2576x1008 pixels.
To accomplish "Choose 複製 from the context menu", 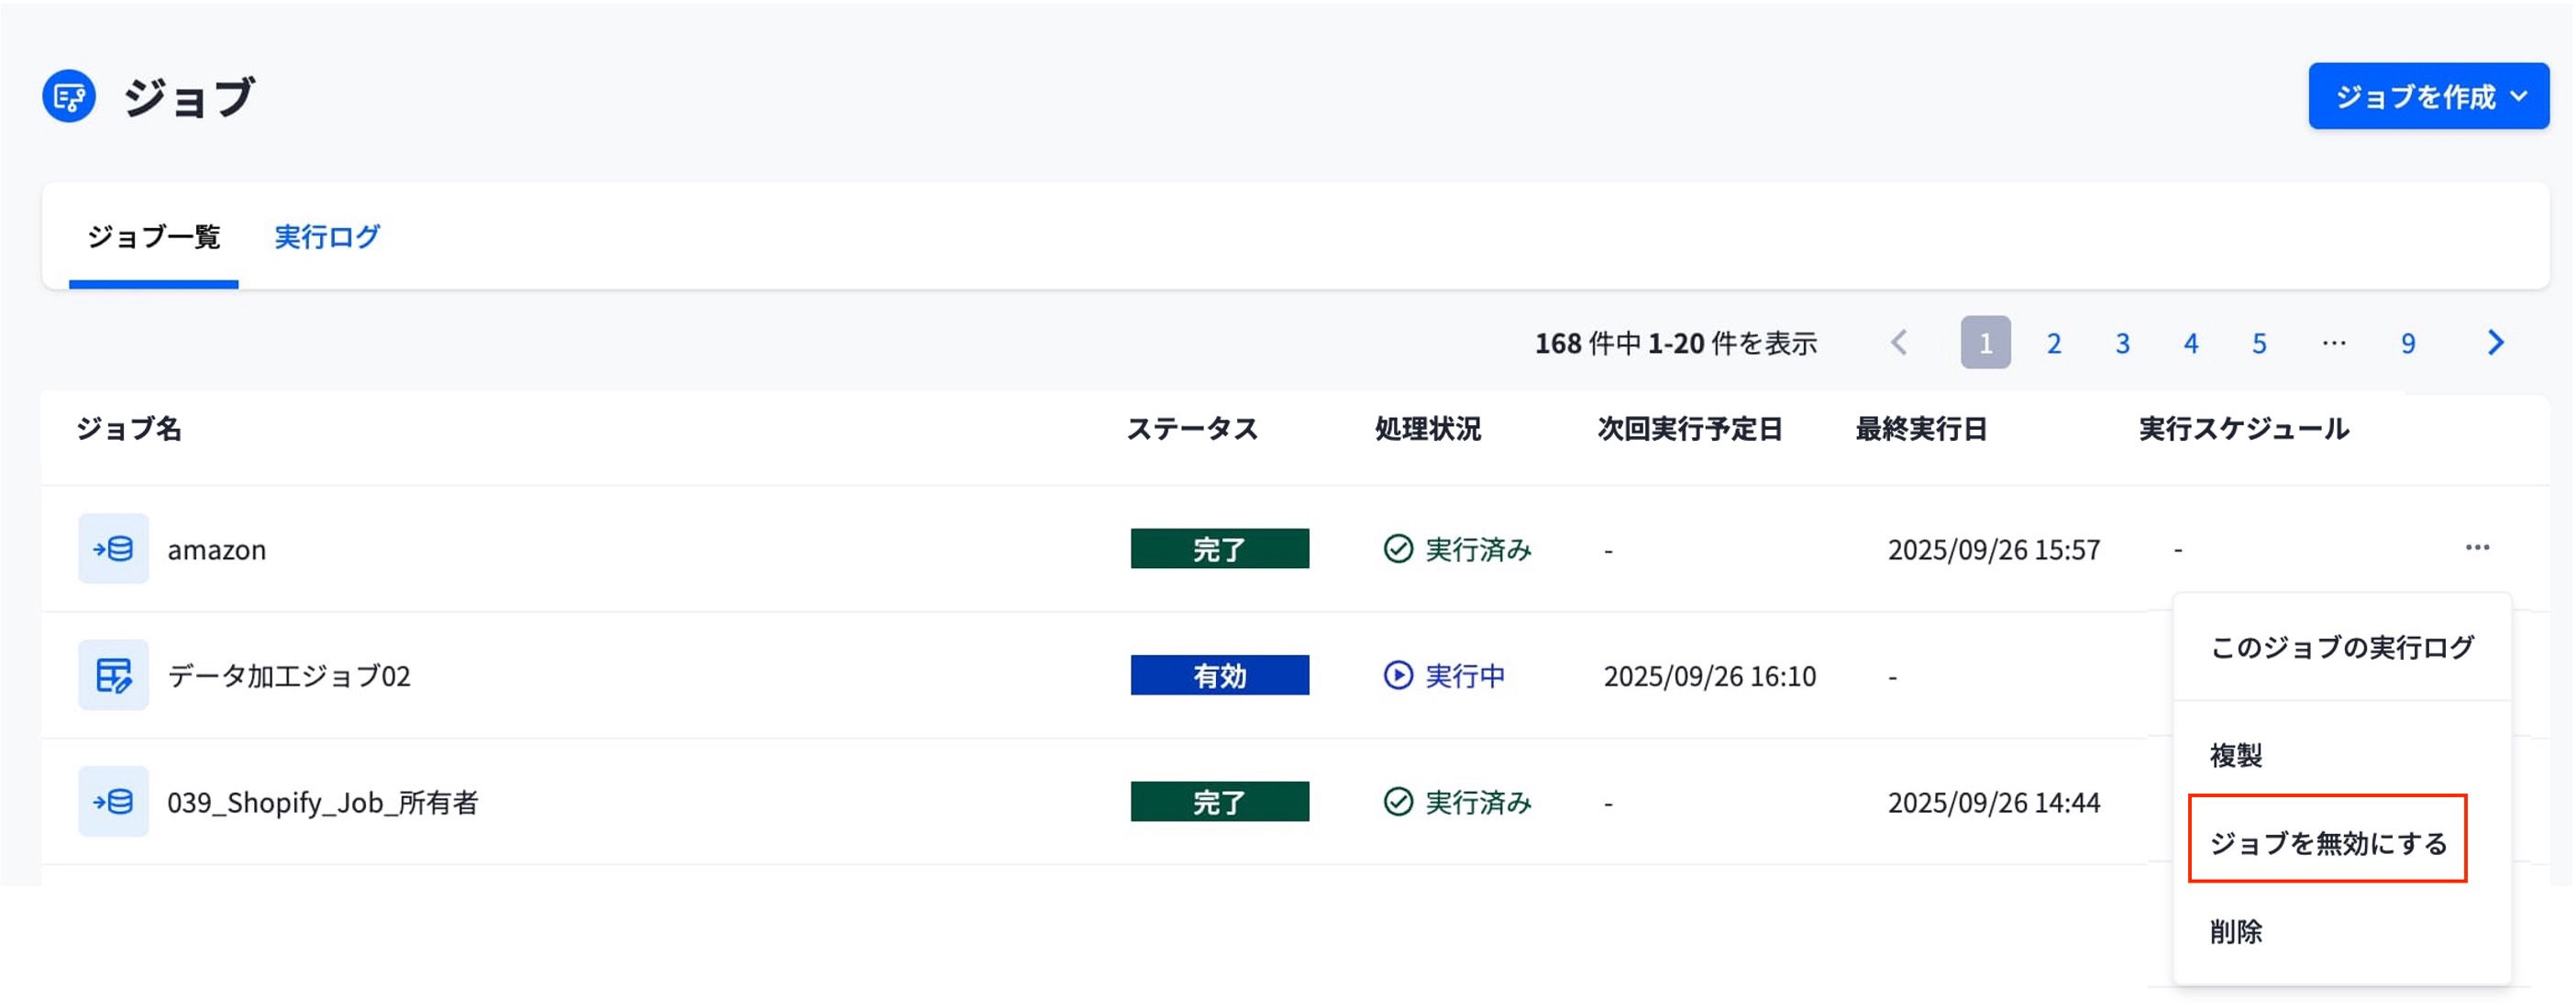I will tap(2236, 754).
